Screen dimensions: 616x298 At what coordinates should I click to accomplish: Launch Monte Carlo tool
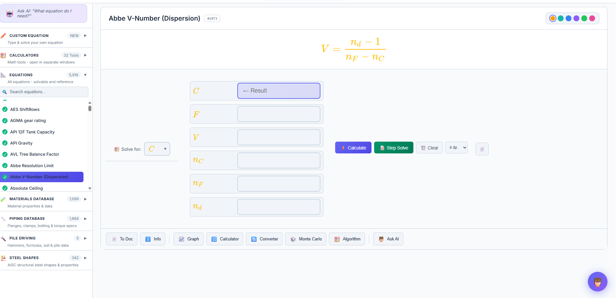tap(306, 239)
